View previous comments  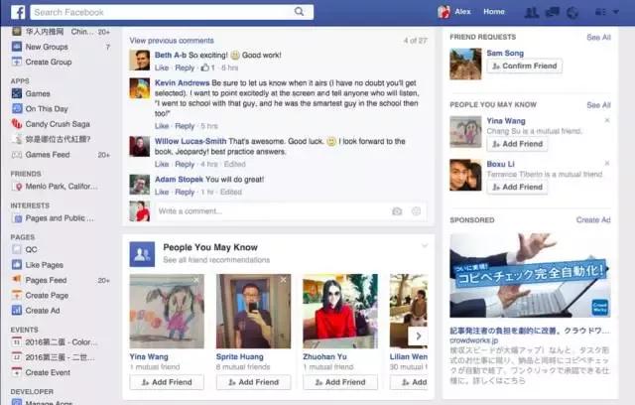tap(172, 41)
